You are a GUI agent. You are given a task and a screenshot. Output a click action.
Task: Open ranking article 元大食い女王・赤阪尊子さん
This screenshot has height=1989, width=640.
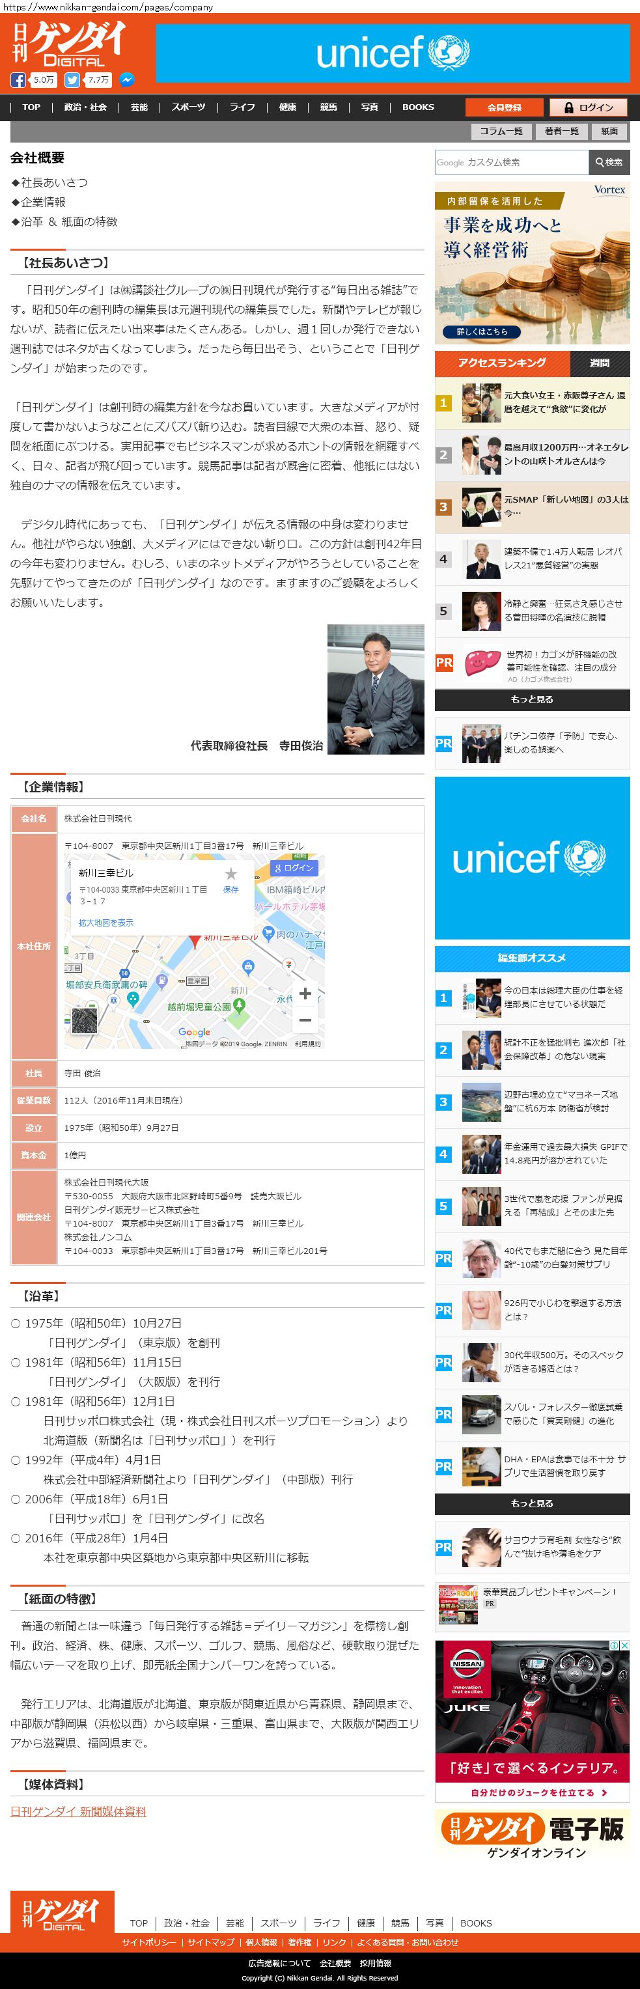tap(565, 402)
